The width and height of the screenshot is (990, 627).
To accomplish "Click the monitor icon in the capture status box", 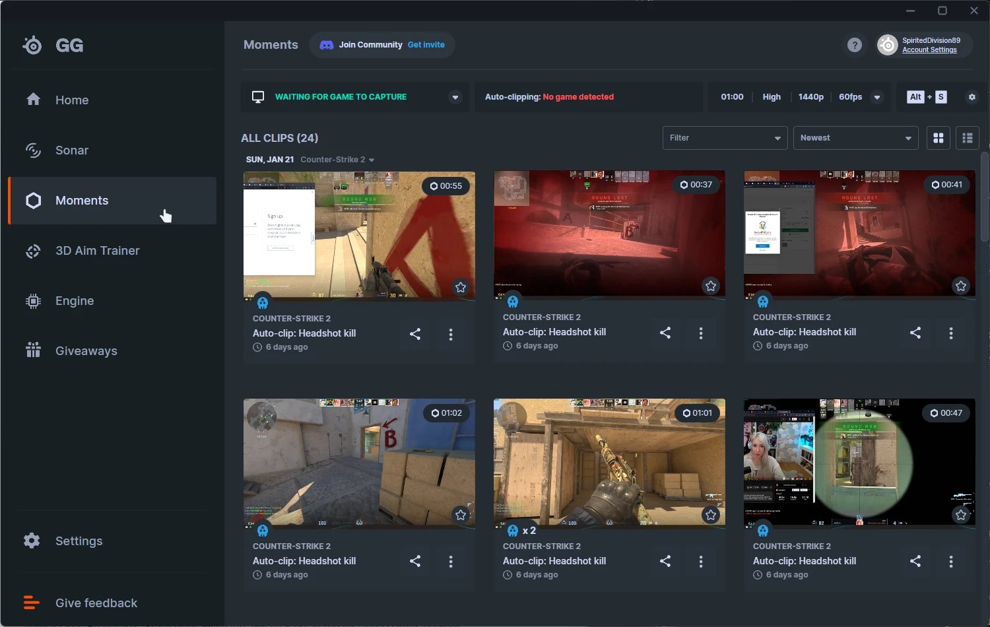I will pyautogui.click(x=258, y=97).
